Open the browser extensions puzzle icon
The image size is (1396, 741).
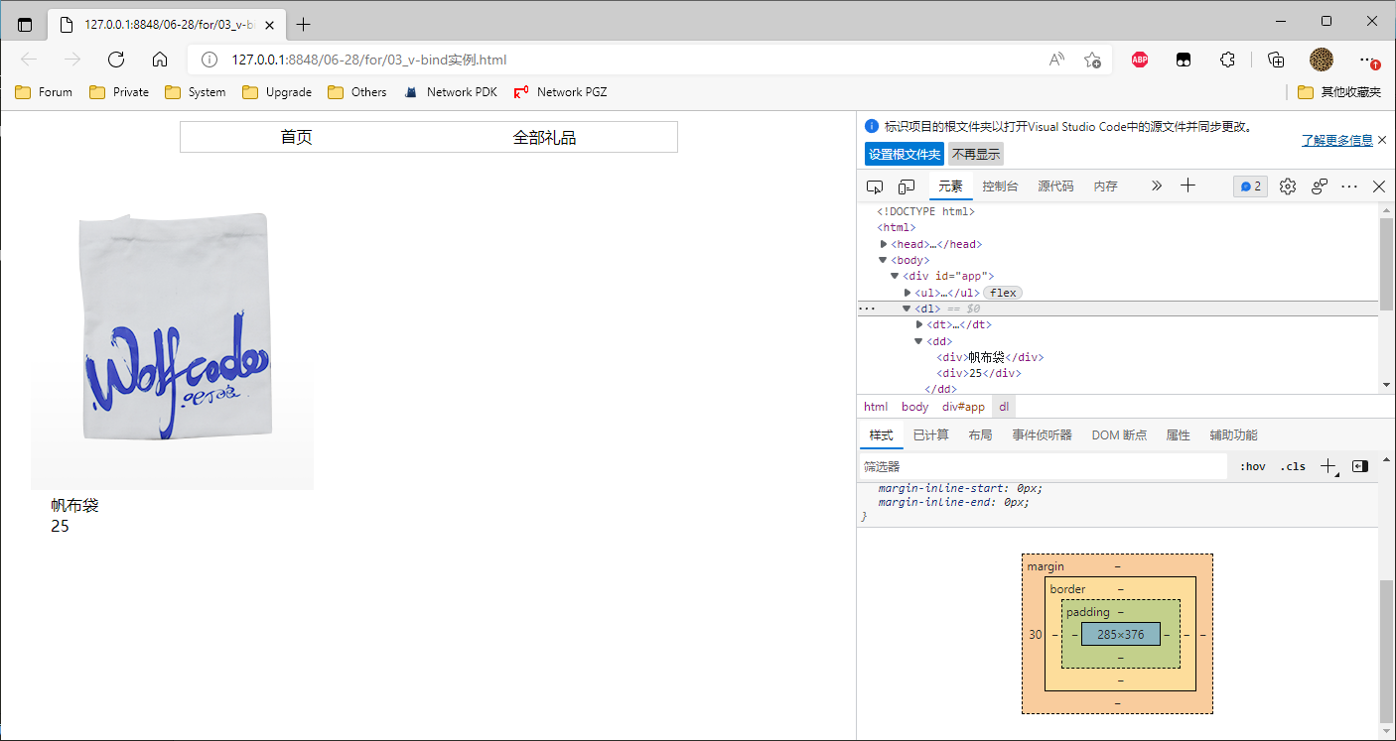tap(1227, 60)
